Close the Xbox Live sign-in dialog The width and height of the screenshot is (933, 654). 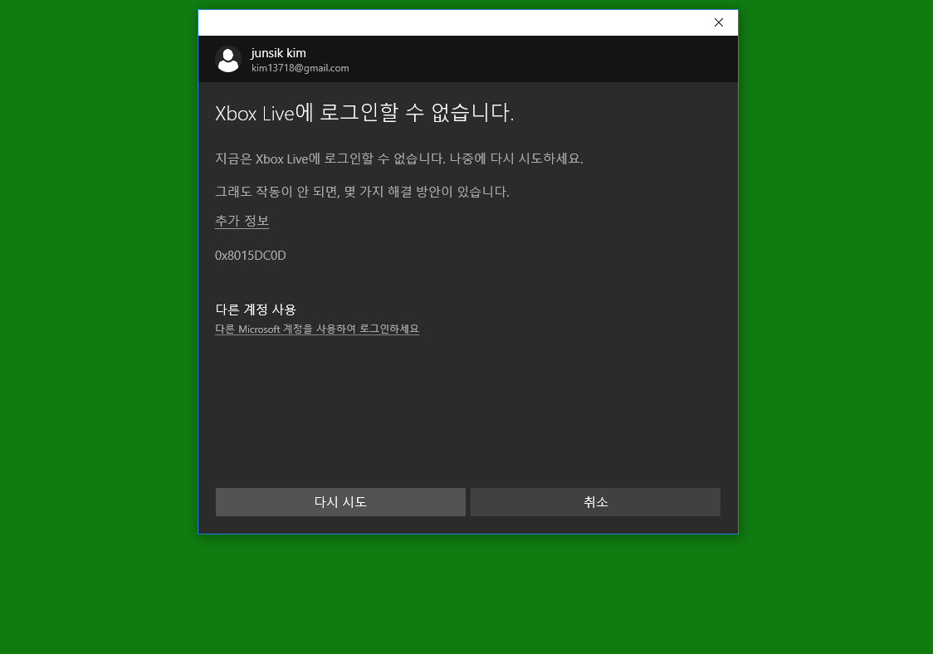click(719, 22)
